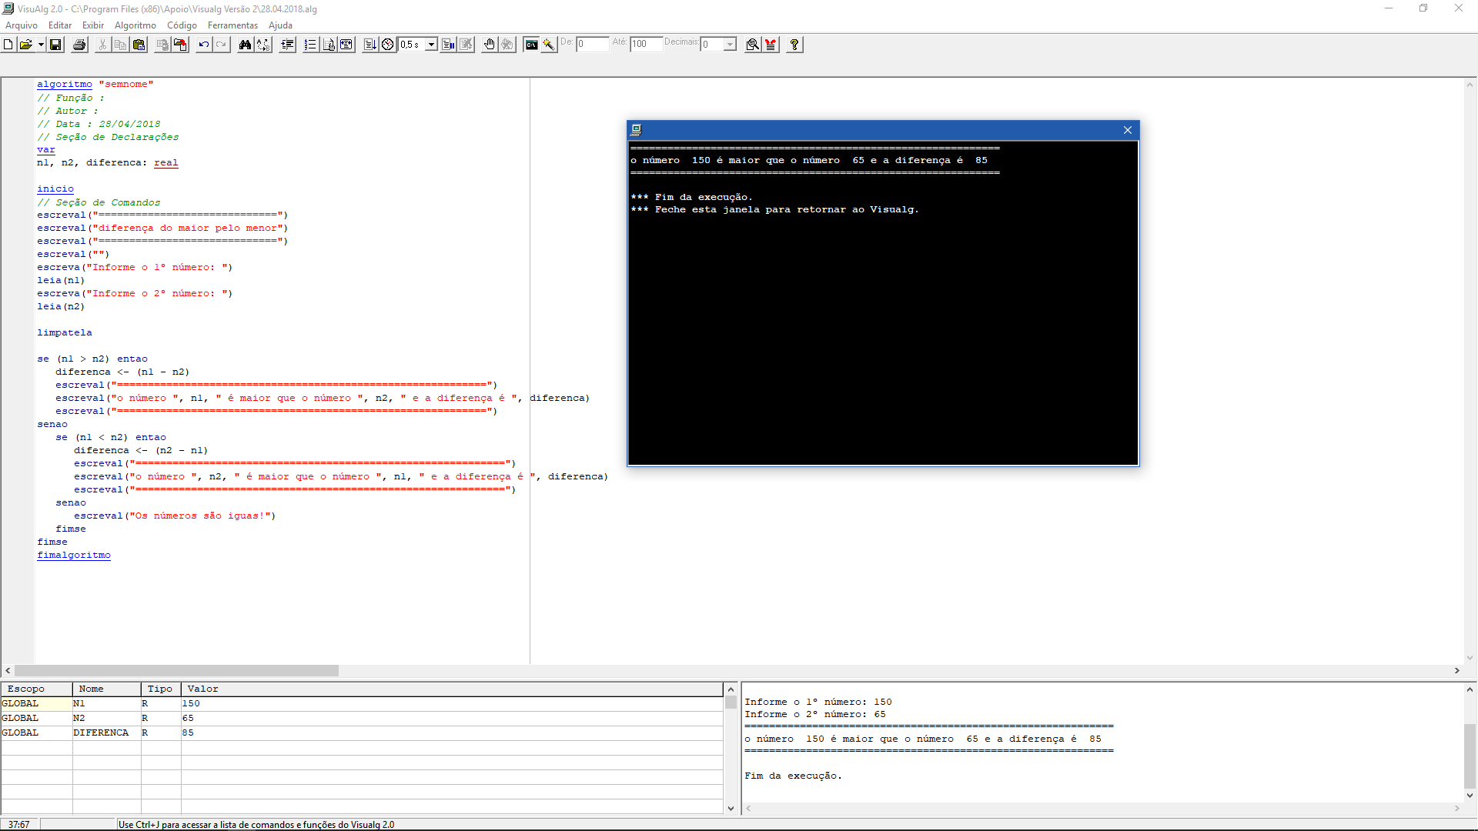Click the Cut scissors icon

tap(102, 45)
